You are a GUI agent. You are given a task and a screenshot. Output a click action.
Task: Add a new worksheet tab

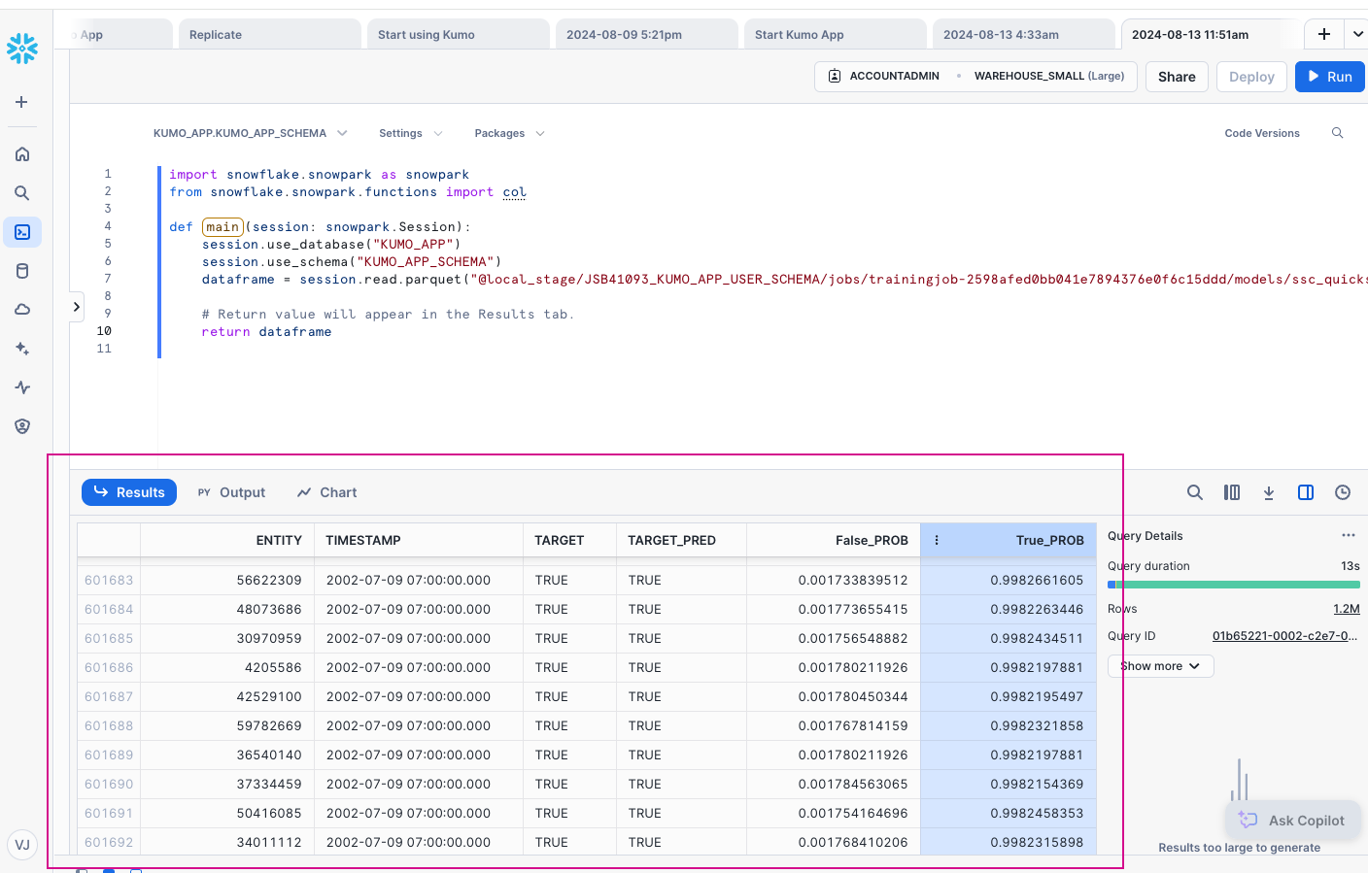point(1324,34)
